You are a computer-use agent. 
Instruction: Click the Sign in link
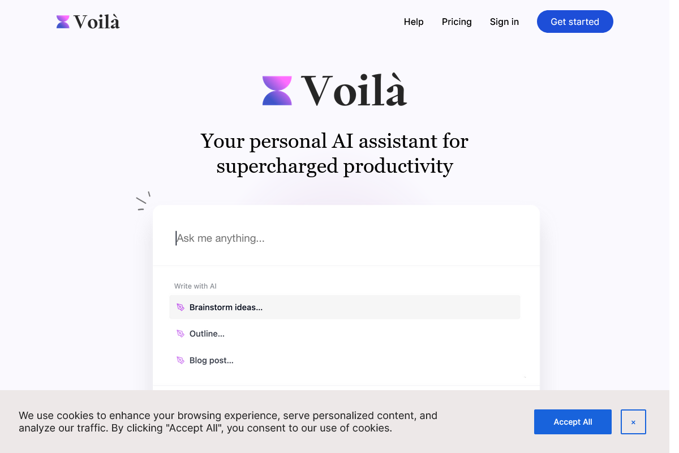click(x=504, y=22)
